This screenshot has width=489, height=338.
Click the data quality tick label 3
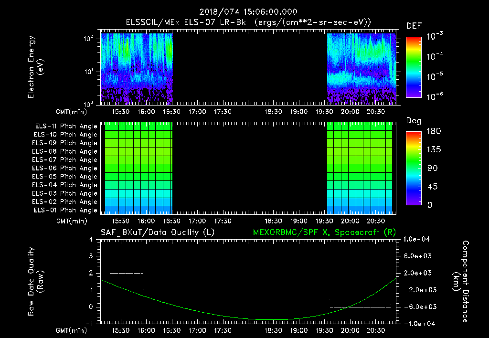(91, 256)
